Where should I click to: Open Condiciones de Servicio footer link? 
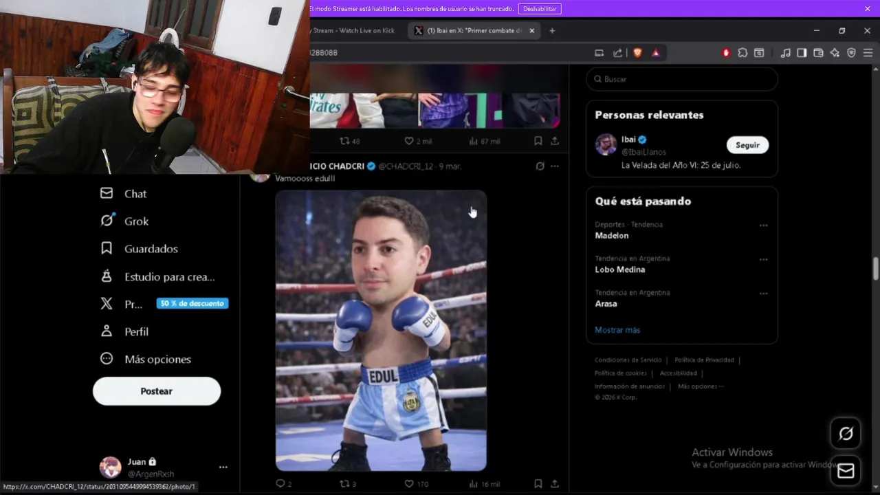[628, 360]
